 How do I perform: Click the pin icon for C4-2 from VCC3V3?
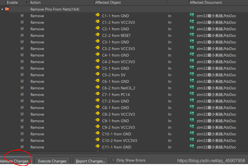tap(97, 61)
